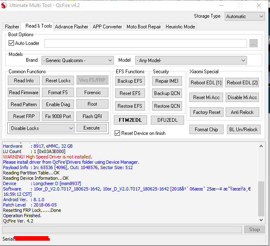
Task: Click the Backup EFS button
Action: [130, 81]
